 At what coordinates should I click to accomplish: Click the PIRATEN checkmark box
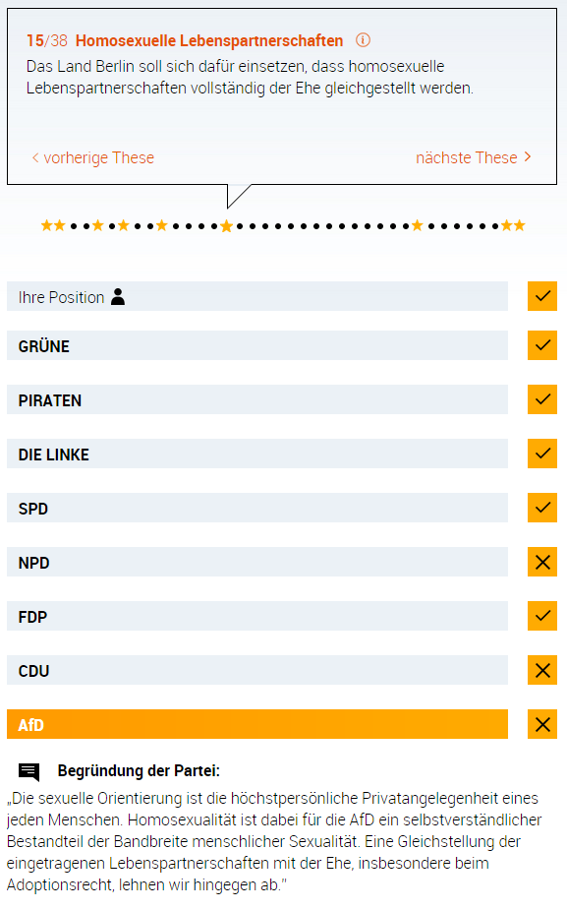[x=542, y=399]
